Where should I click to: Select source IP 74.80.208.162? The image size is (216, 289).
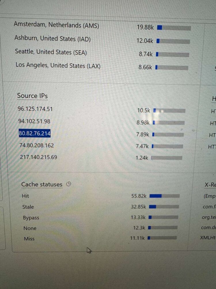point(37,145)
